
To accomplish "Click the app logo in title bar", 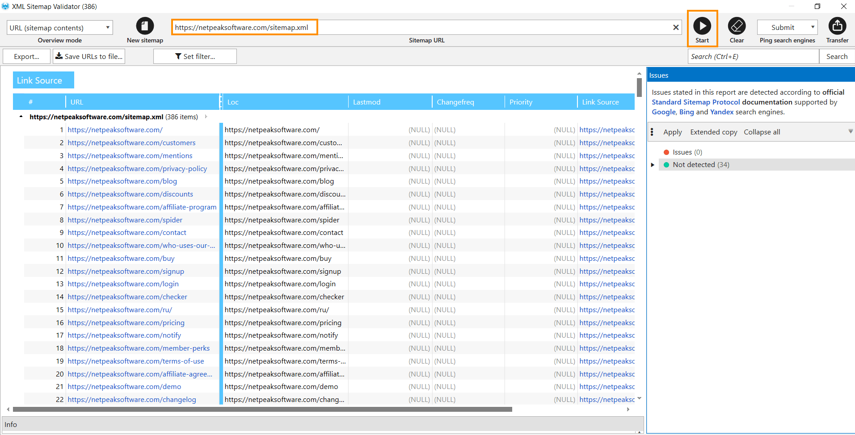I will 5,6.
